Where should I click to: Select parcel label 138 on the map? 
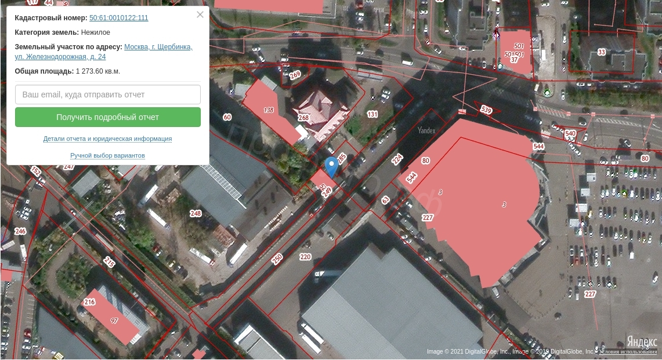tap(268, 110)
